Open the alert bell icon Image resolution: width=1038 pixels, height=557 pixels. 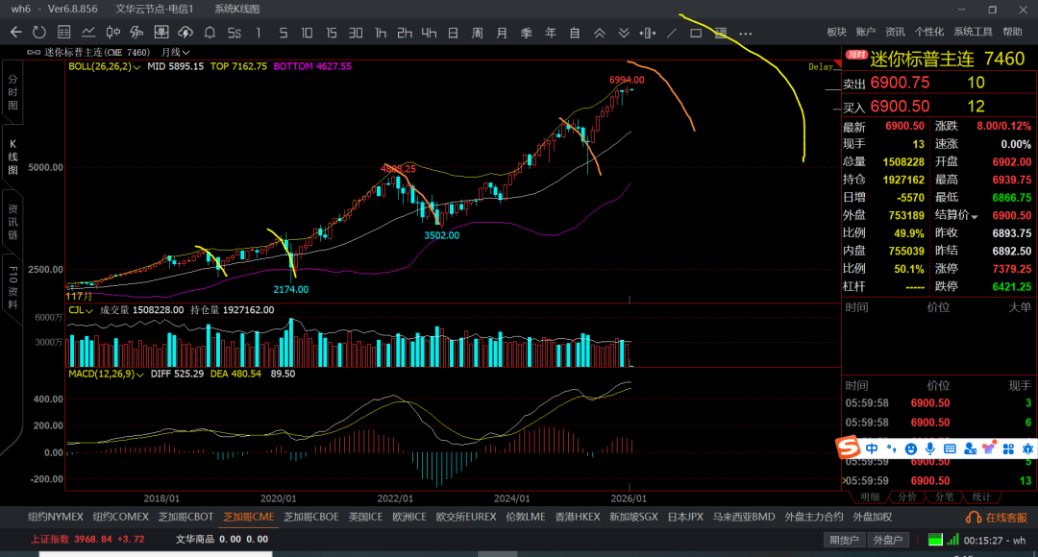(210, 33)
